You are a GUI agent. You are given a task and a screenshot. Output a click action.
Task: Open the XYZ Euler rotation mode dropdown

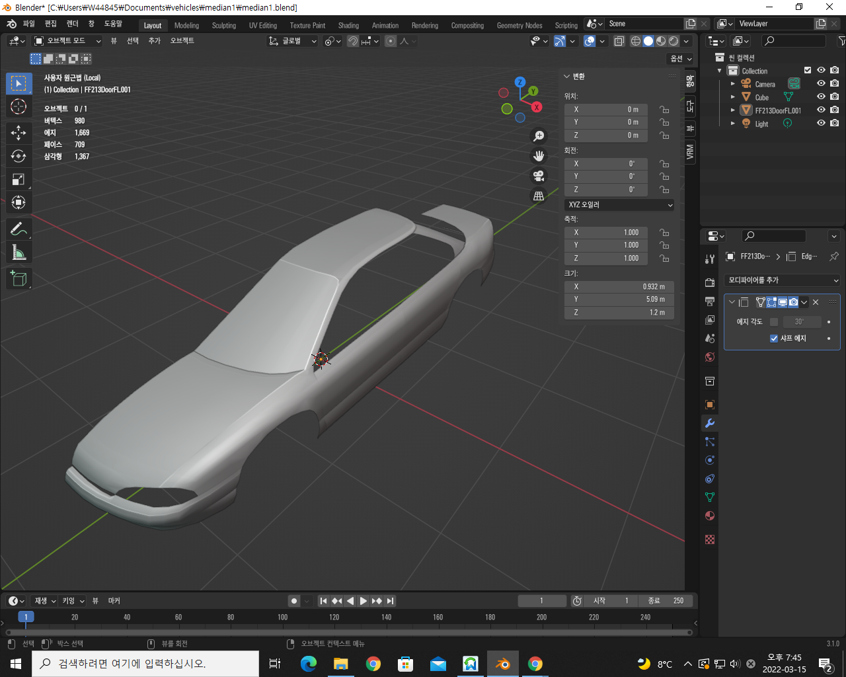point(619,205)
